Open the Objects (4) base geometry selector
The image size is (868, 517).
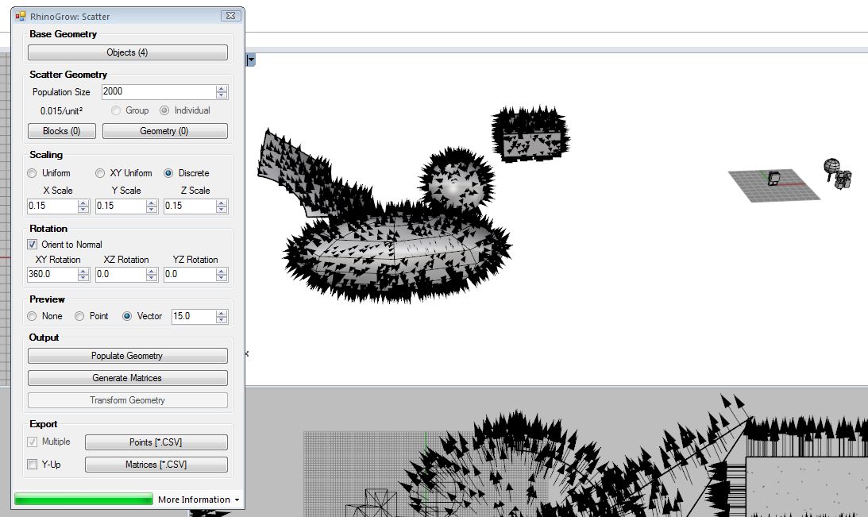pos(127,52)
